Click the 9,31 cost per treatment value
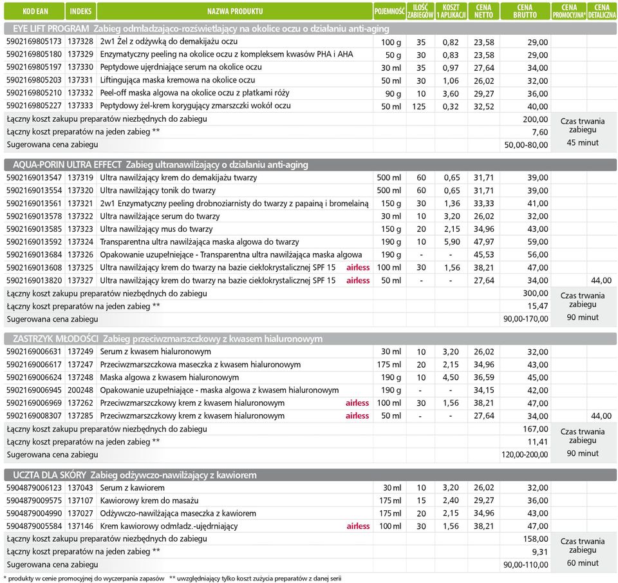 (540, 552)
